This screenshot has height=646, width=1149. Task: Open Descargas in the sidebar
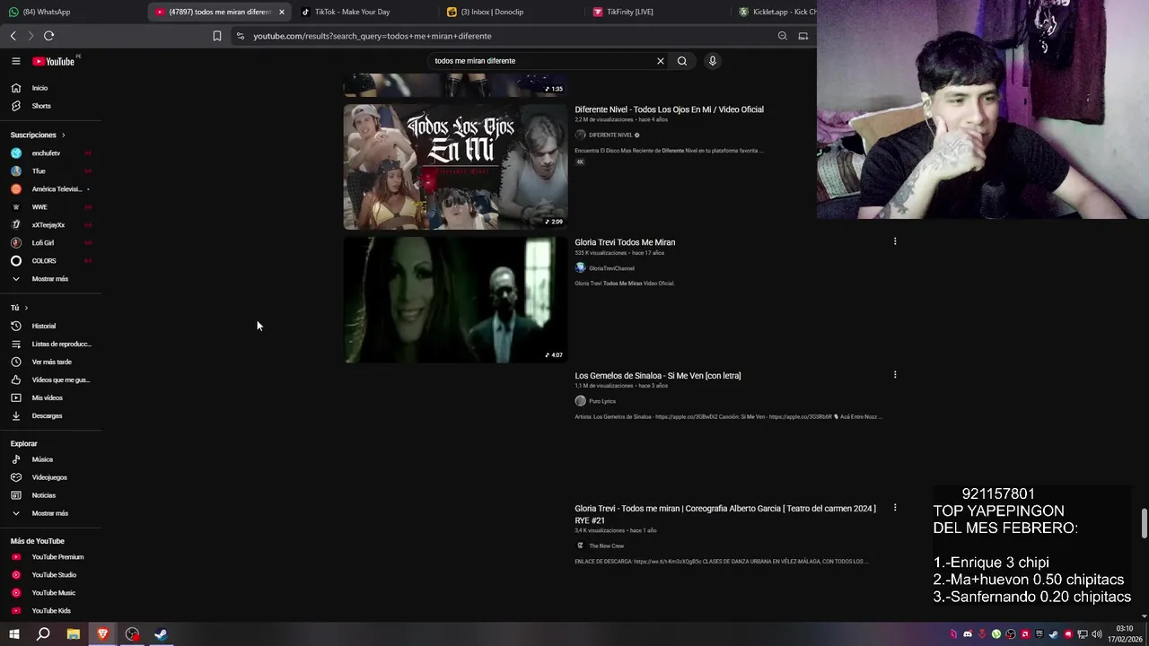coord(50,415)
